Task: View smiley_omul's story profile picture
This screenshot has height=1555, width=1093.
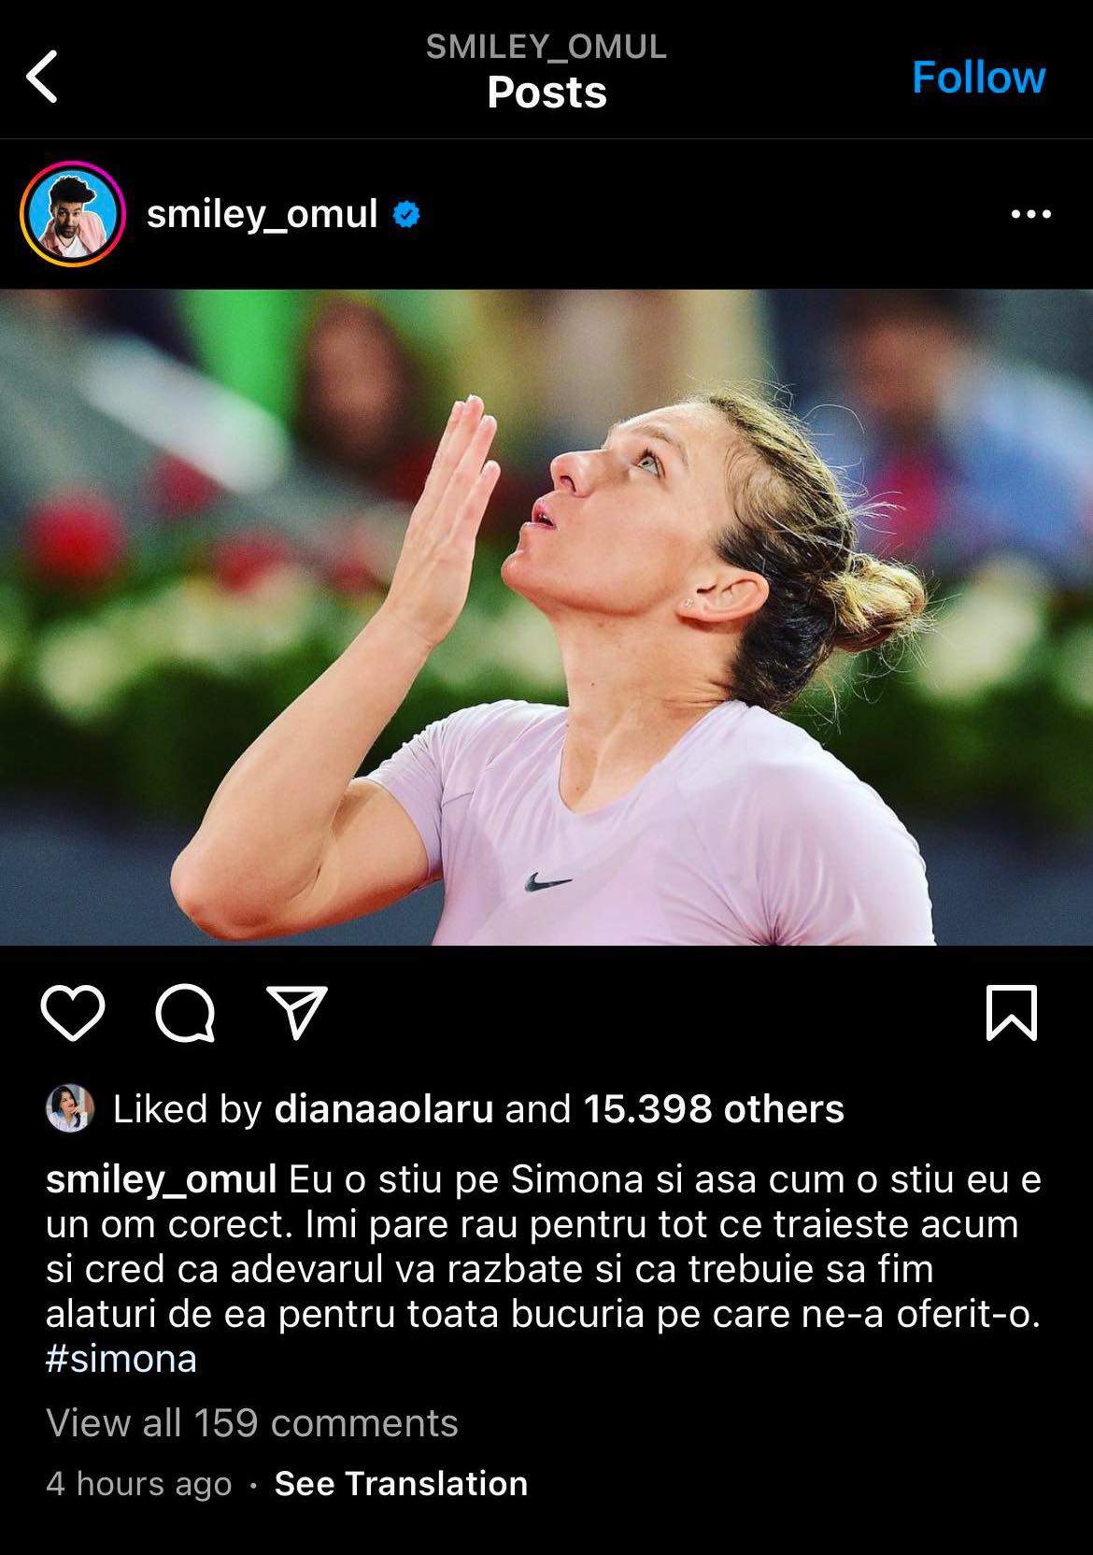Action: 72,214
